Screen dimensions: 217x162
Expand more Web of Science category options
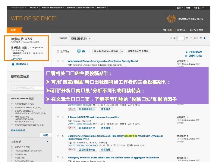[19, 130]
